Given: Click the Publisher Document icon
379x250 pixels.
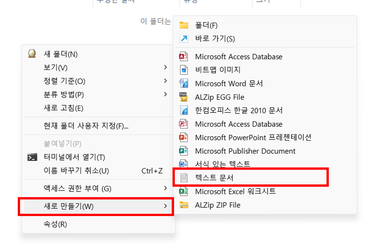Looking at the screenshot, I should pos(183,151).
